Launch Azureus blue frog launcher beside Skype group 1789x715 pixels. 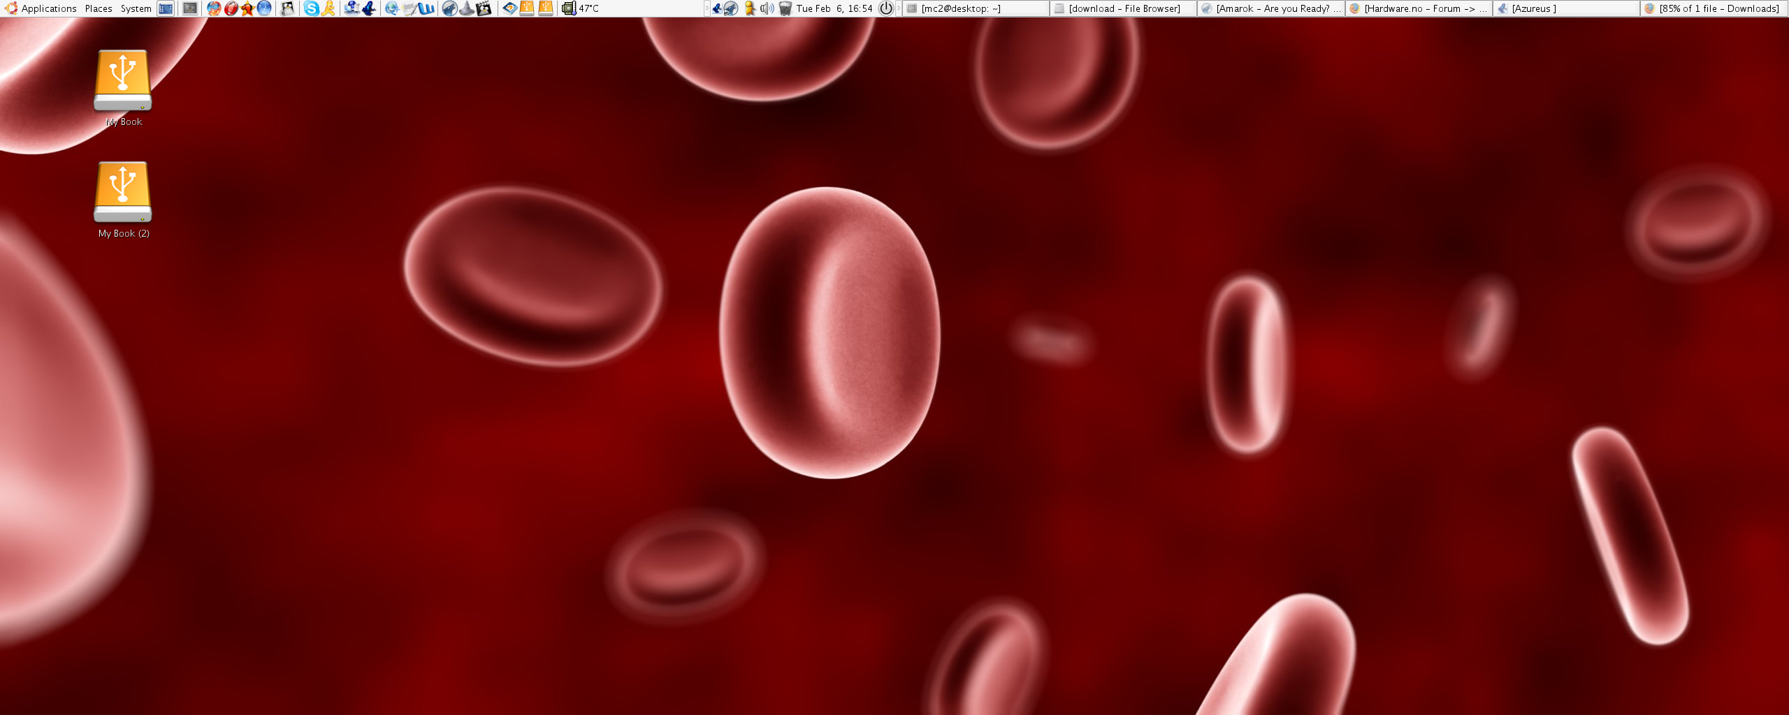368,8
